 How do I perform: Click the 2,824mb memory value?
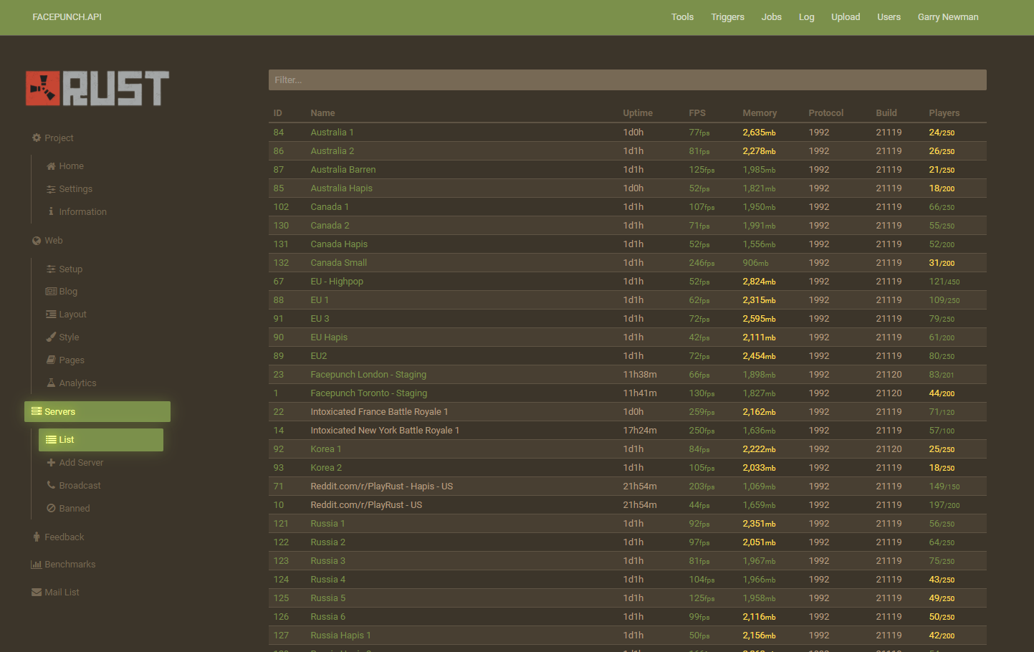[759, 282]
